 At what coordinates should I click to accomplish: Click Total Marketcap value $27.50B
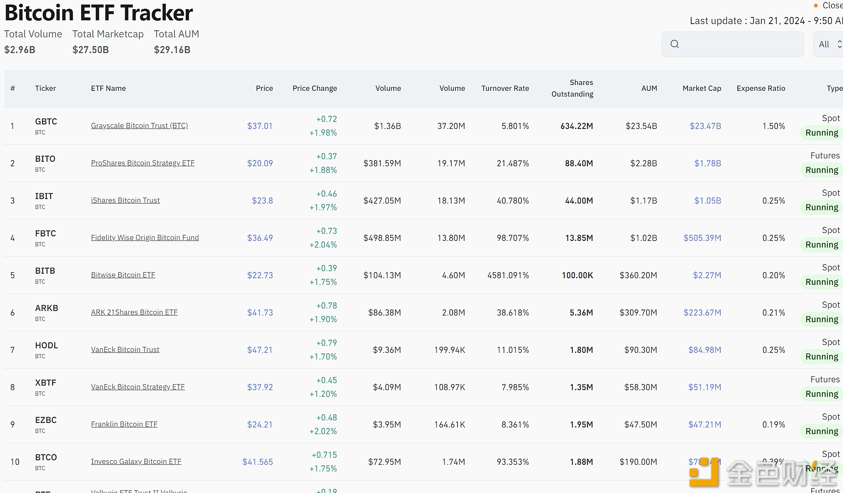pos(91,50)
